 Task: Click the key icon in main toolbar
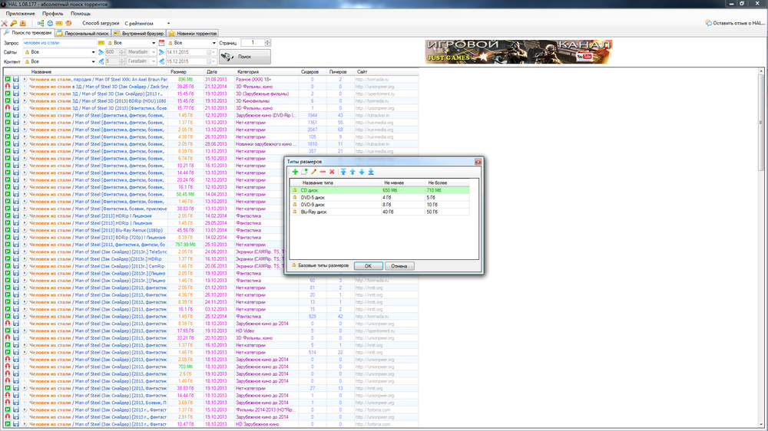pos(13,24)
